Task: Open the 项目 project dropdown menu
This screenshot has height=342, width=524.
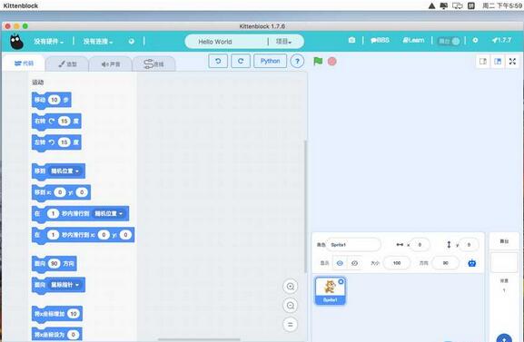Action: pos(283,42)
